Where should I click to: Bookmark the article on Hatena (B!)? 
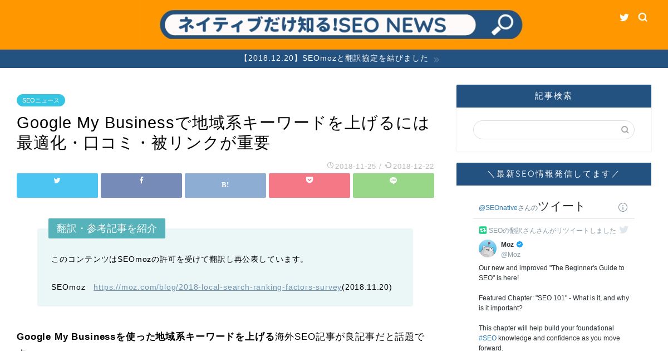coord(225,186)
